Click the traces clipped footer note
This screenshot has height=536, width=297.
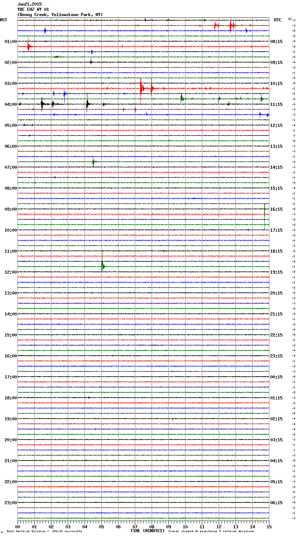(211, 531)
